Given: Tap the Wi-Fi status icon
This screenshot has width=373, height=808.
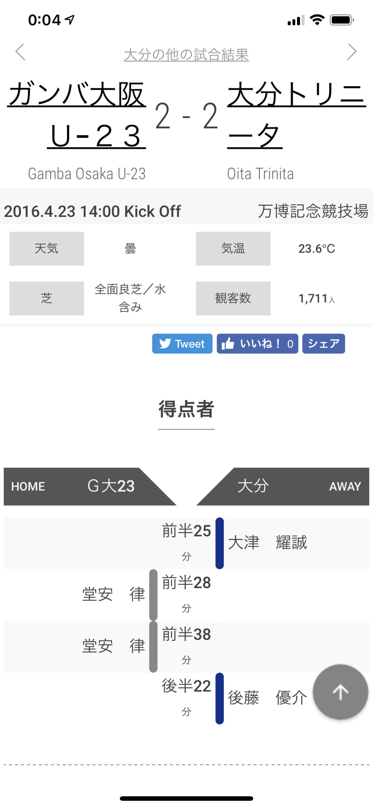Looking at the screenshot, I should tap(317, 20).
